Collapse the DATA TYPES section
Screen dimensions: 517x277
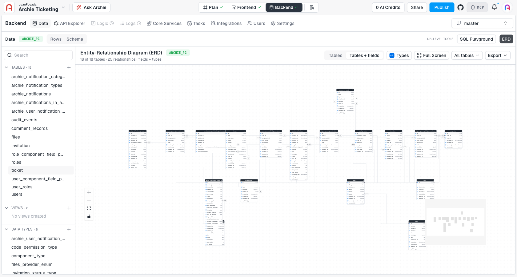pos(6,229)
